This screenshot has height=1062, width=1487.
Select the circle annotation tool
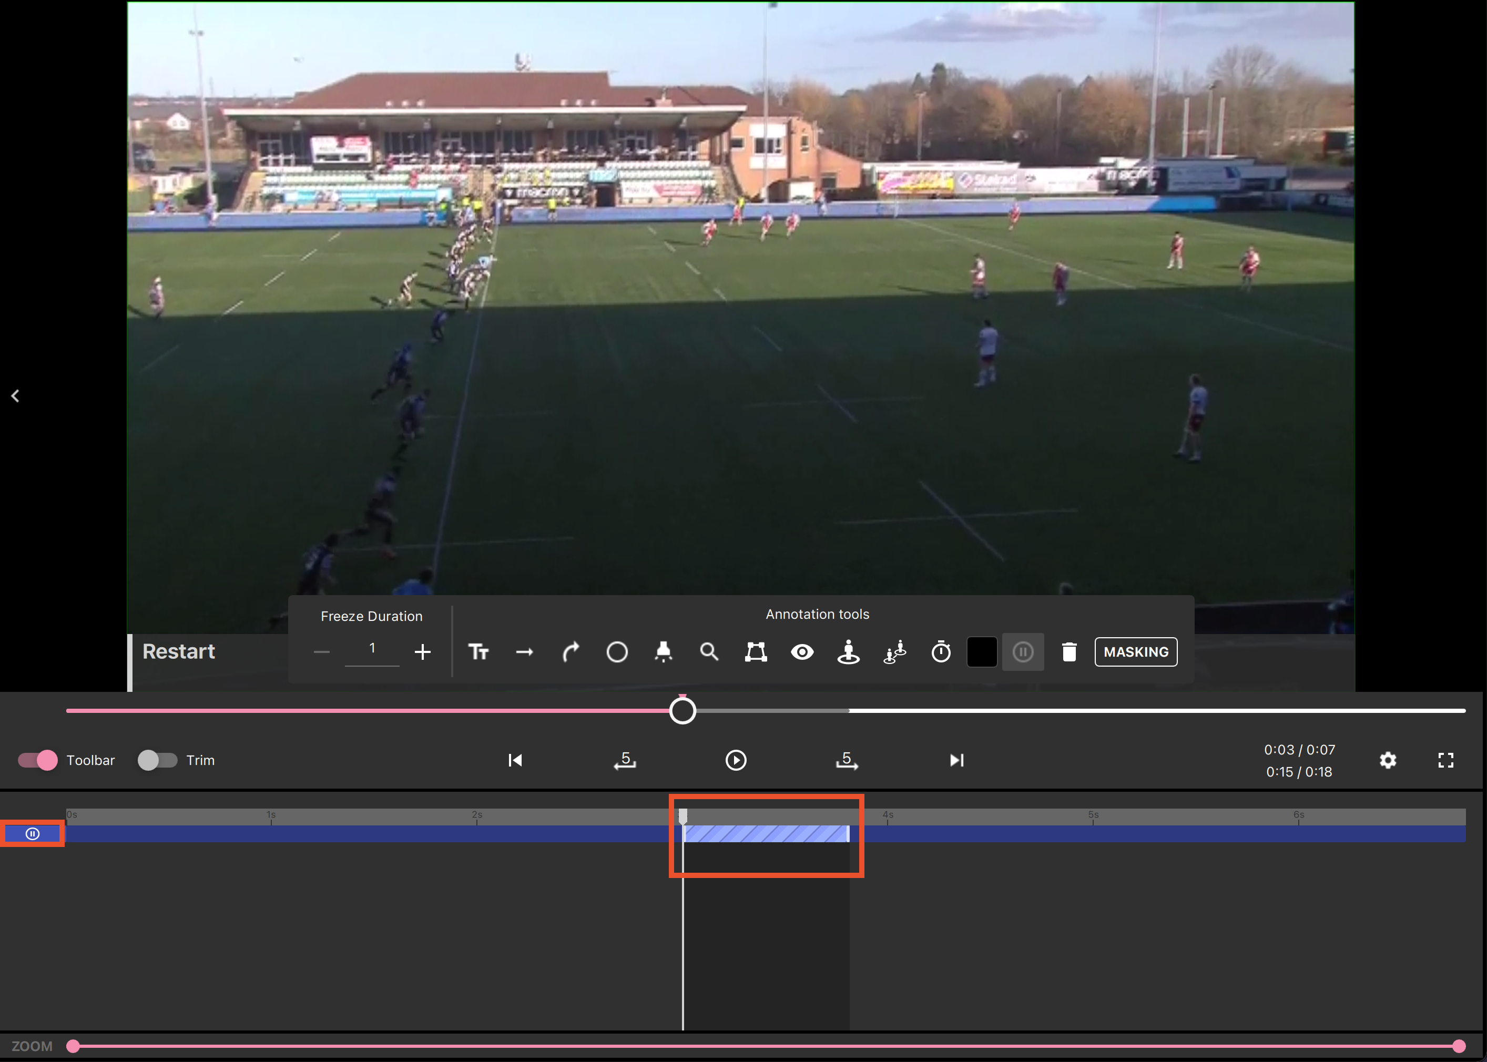tap(617, 652)
